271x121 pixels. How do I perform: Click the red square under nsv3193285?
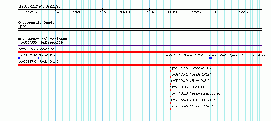171,103
